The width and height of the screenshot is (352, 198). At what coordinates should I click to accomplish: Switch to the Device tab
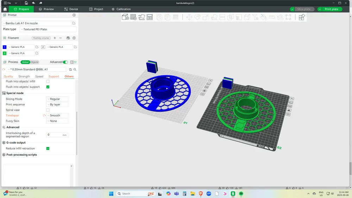coord(71,9)
